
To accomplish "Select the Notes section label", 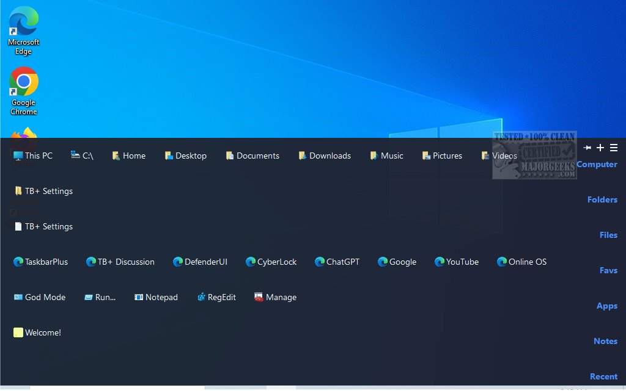I will [x=605, y=341].
